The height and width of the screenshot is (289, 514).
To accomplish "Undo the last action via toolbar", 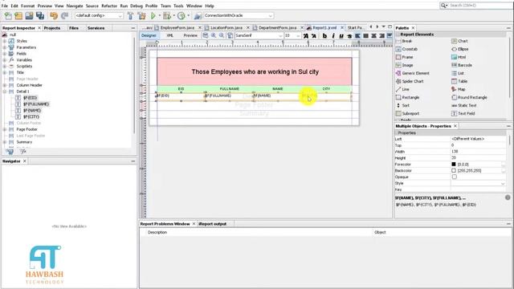I will click(54, 16).
